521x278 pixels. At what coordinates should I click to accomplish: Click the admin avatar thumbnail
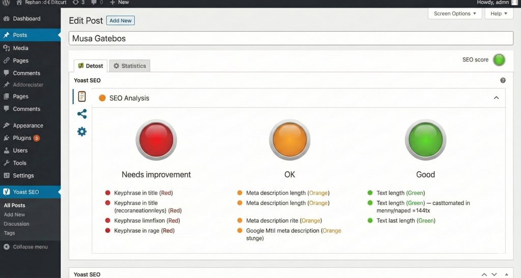515,3
